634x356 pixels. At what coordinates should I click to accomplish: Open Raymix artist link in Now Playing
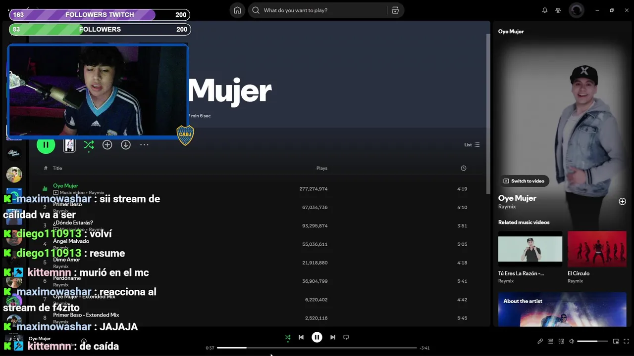point(507,207)
